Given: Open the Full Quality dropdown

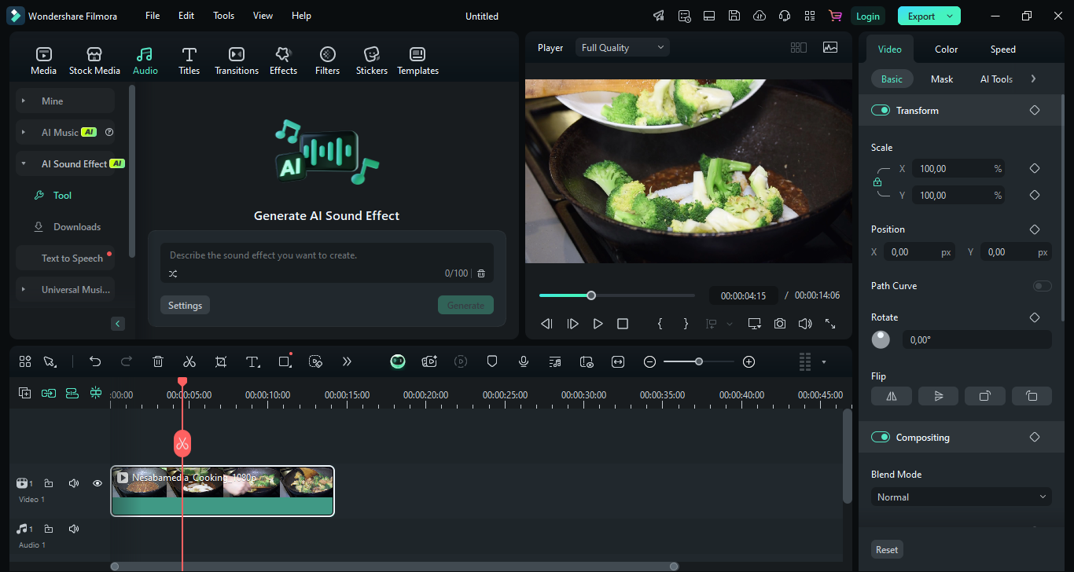Looking at the screenshot, I should coord(623,48).
